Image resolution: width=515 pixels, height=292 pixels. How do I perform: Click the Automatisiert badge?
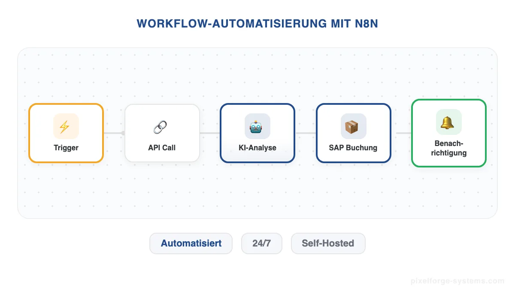click(191, 243)
